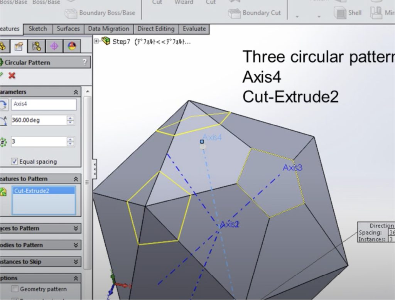Image resolution: width=395 pixels, height=300 pixels.
Task: Switch to the Evaluate tab
Action: click(194, 29)
